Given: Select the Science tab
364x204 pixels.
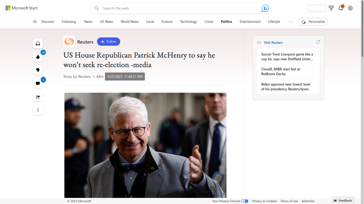Looking at the screenshot, I should [x=167, y=22].
